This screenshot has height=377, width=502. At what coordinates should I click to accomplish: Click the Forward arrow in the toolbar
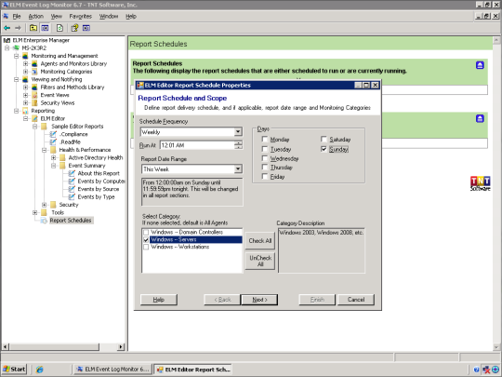coord(18,28)
